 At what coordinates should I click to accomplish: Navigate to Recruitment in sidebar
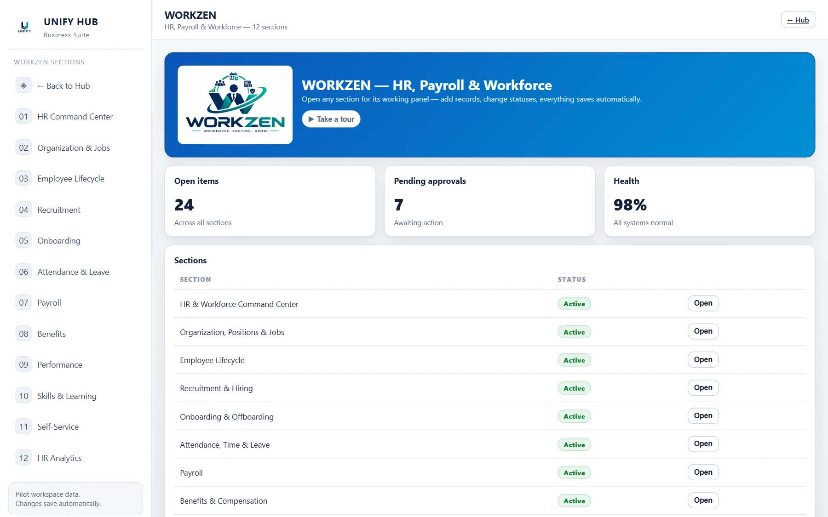tap(75, 210)
